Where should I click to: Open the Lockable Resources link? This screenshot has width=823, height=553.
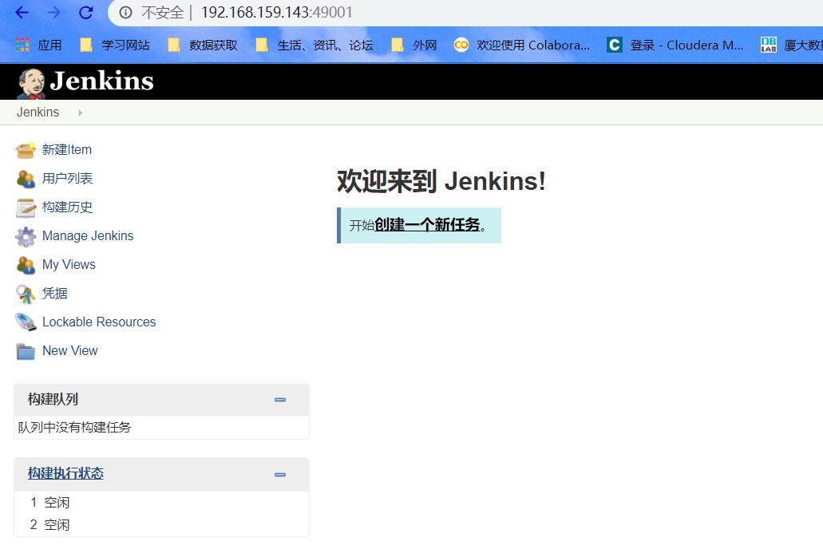pyautogui.click(x=99, y=322)
